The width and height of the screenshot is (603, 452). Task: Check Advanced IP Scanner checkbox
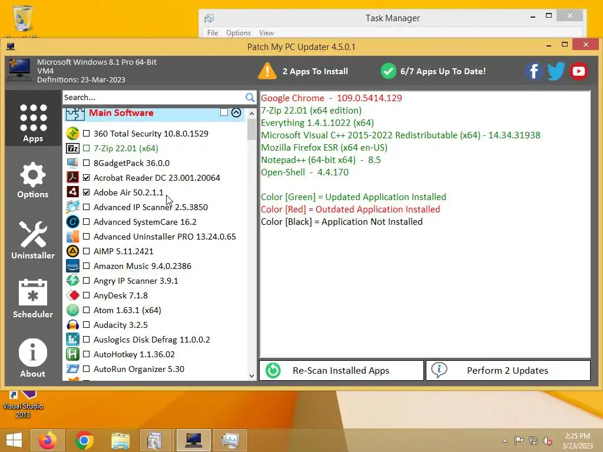coord(86,207)
